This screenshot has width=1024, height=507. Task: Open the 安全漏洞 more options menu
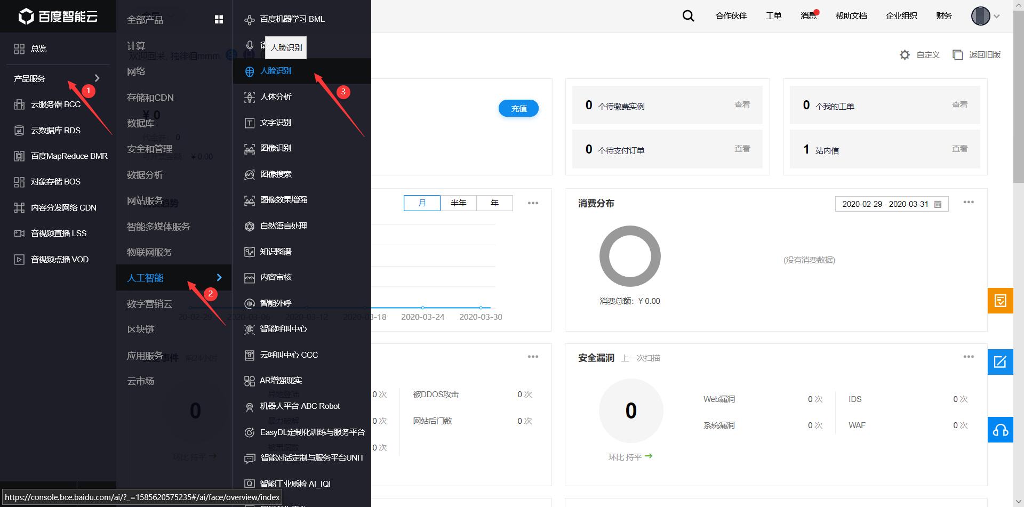click(969, 357)
